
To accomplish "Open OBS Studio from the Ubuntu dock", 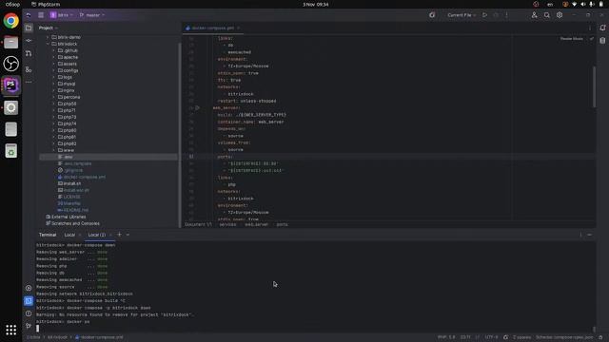I will coord(10,64).
